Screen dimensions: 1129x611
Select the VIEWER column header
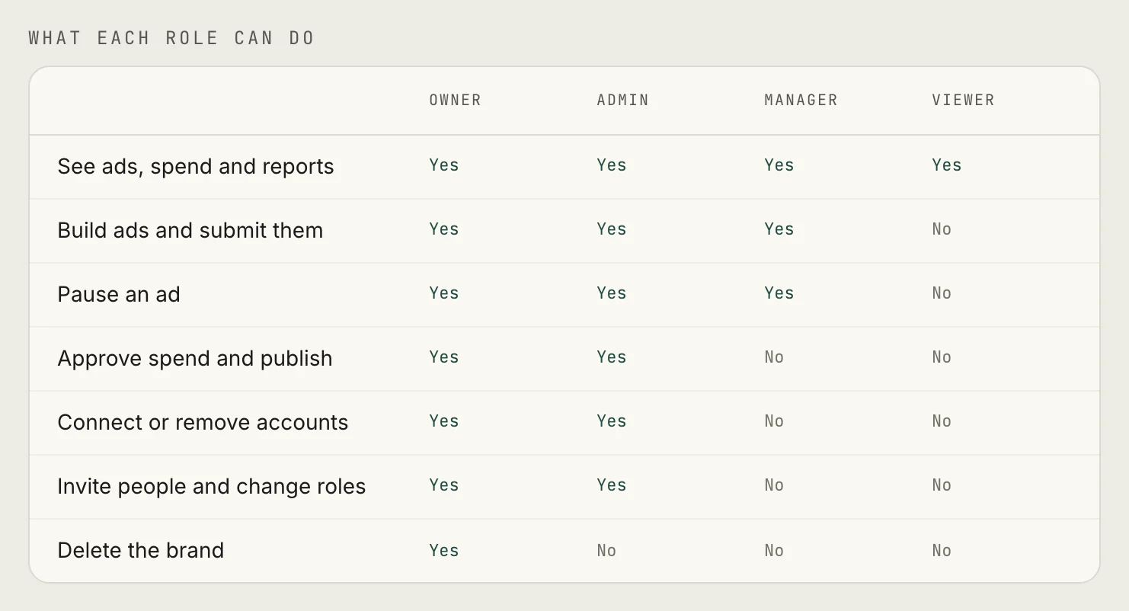pyautogui.click(x=963, y=100)
